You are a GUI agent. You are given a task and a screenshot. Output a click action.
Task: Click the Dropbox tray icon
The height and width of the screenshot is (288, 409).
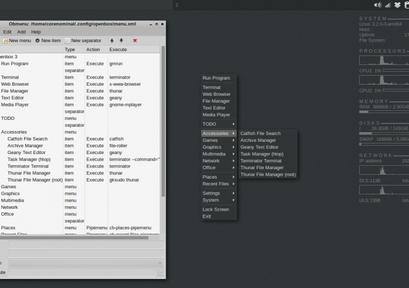[x=397, y=5]
